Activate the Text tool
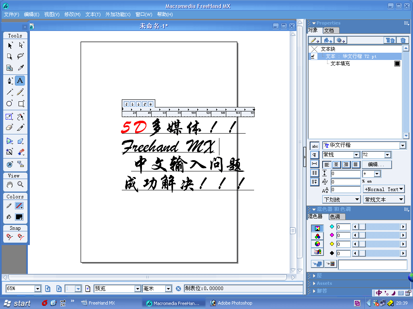The width and height of the screenshot is (413, 309). 20,80
